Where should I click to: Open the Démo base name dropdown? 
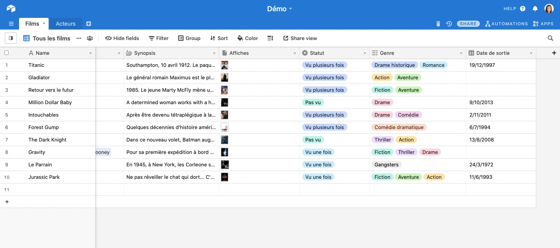click(x=280, y=9)
